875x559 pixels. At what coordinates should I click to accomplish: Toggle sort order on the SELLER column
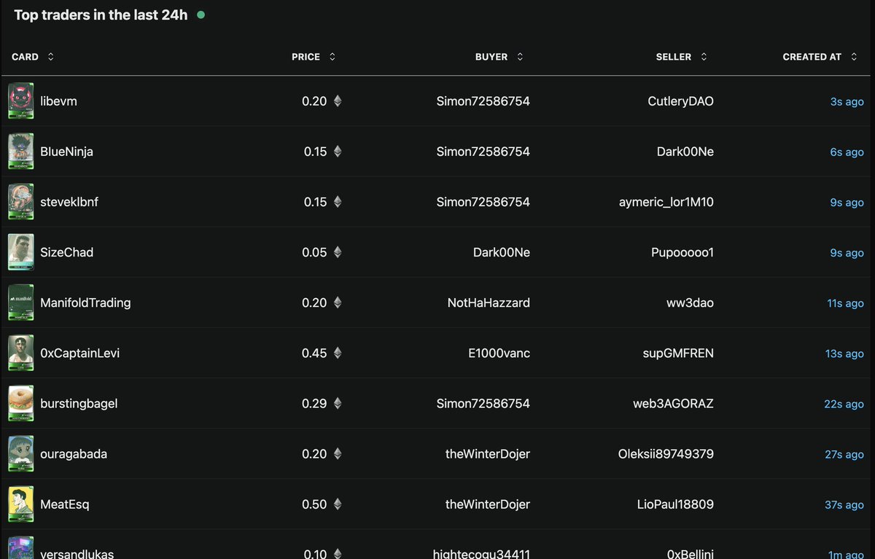tap(703, 56)
